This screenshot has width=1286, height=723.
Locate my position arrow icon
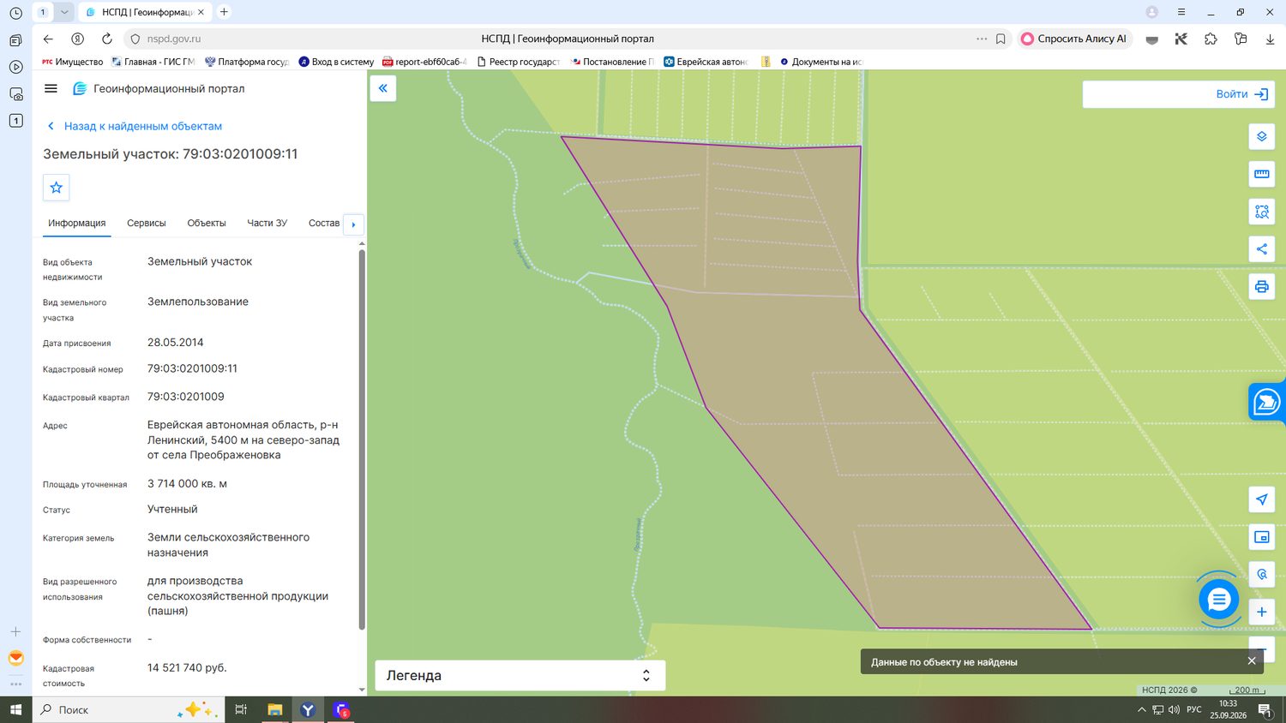pyautogui.click(x=1261, y=499)
